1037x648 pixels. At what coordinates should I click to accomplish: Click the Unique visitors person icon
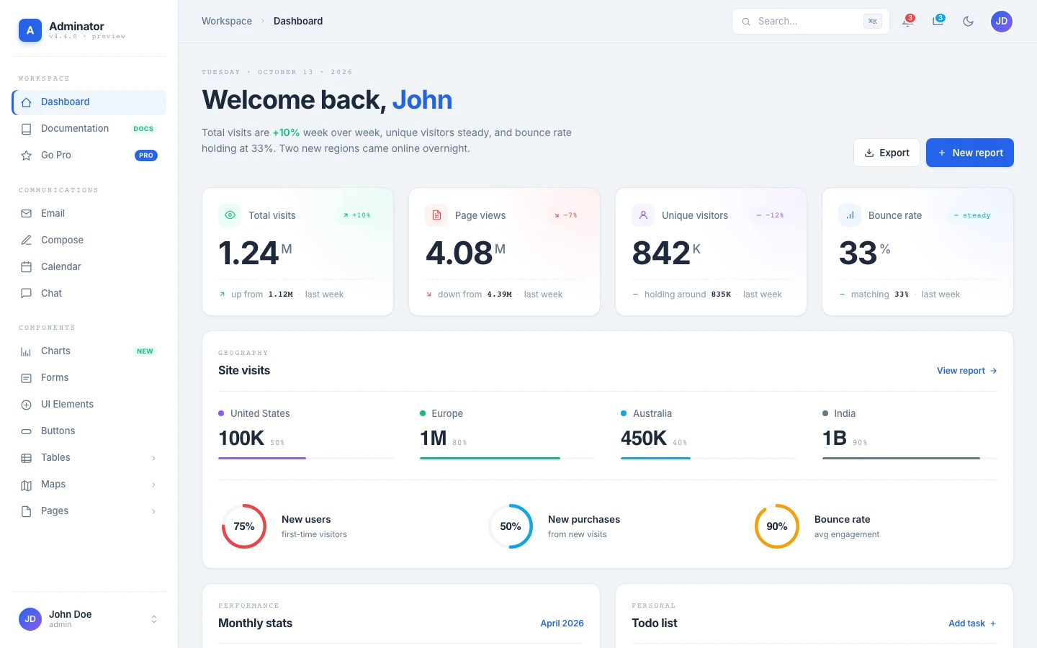(x=643, y=215)
